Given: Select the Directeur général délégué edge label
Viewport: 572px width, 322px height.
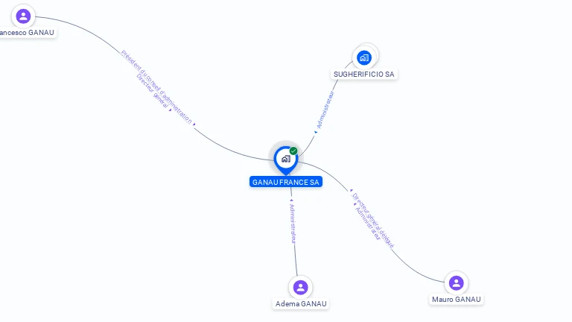Looking at the screenshot, I should (x=373, y=221).
